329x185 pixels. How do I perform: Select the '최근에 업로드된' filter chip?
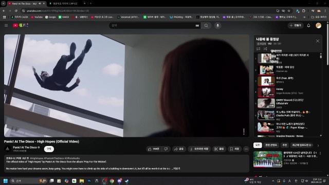pos(302,145)
